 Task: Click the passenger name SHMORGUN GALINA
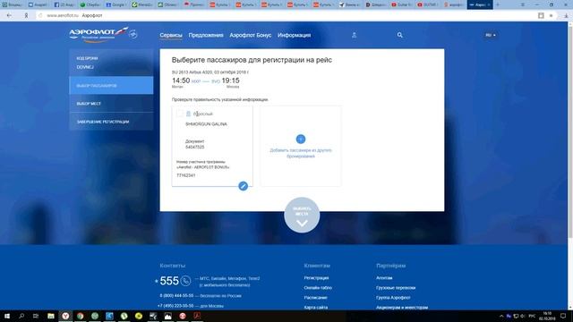click(x=206, y=124)
